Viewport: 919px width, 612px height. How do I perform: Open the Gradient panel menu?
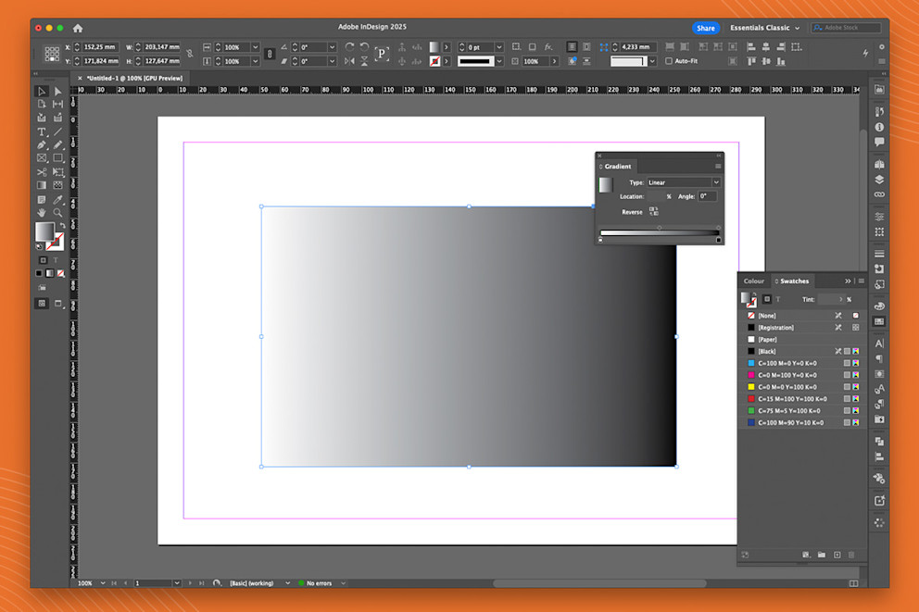[x=719, y=167]
